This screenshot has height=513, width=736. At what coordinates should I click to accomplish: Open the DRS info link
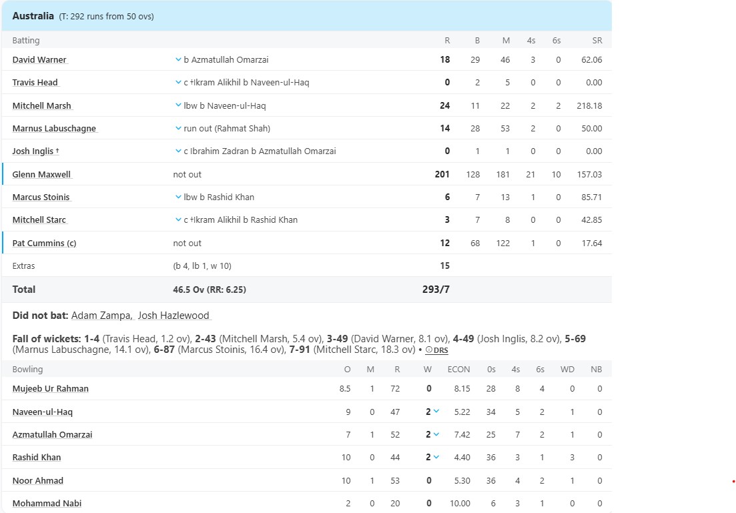point(436,350)
